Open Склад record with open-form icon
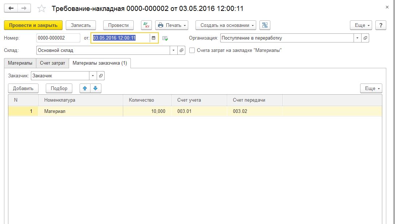The image size is (395, 224). tap(182, 50)
